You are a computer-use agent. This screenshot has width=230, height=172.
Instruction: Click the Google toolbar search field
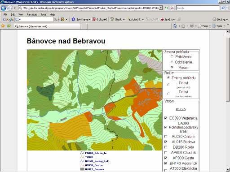coord(34,19)
